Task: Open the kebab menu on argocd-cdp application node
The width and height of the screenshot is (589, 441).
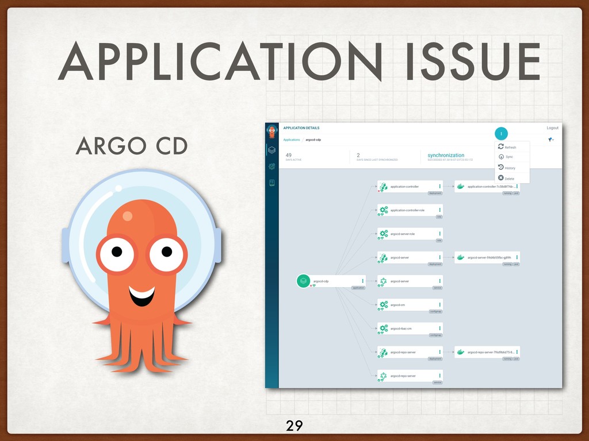Action: (362, 281)
